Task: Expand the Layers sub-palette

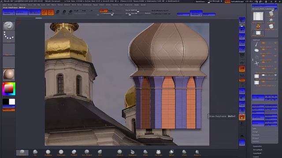Action: pos(256,157)
